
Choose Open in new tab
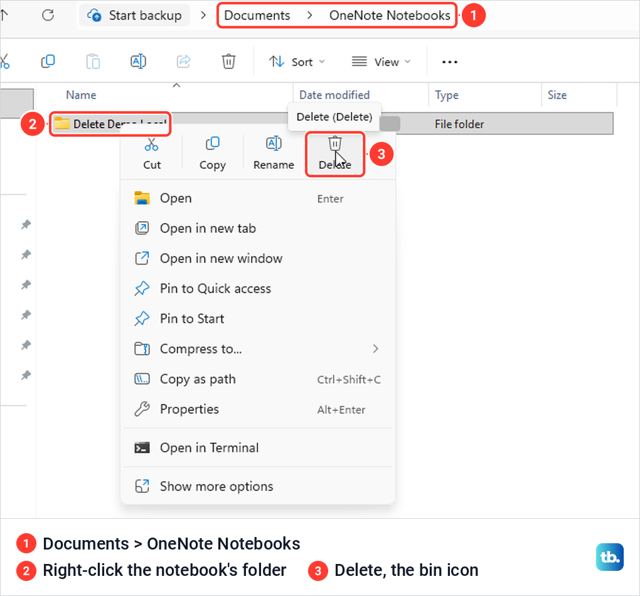click(x=258, y=229)
